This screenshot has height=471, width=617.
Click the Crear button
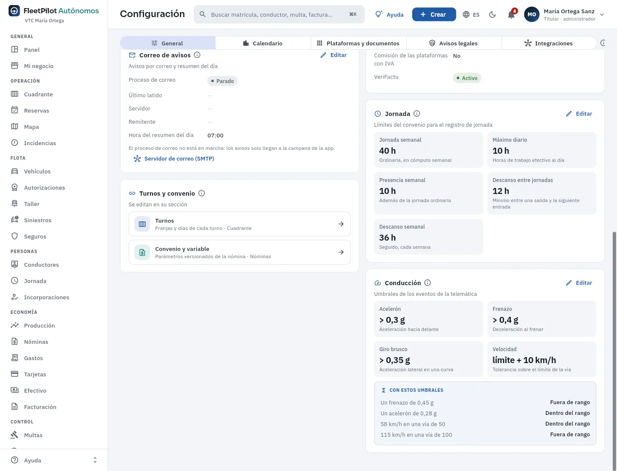point(434,15)
